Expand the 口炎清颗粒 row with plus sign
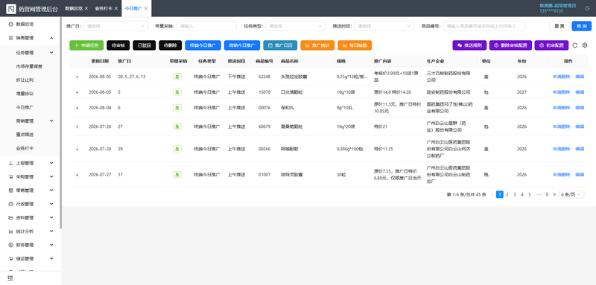This screenshot has width=596, height=285. point(77,92)
